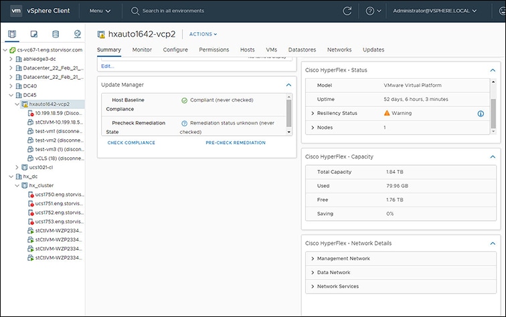This screenshot has width=506, height=317.
Task: Collapse the Cisco HyperFlex - Capacity panel
Action: click(493, 156)
